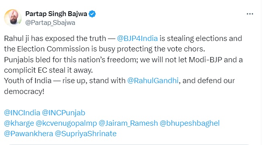The height and width of the screenshot is (145, 263).
Task: Visit the @INCPunjab mention
Action: [x=63, y=113]
